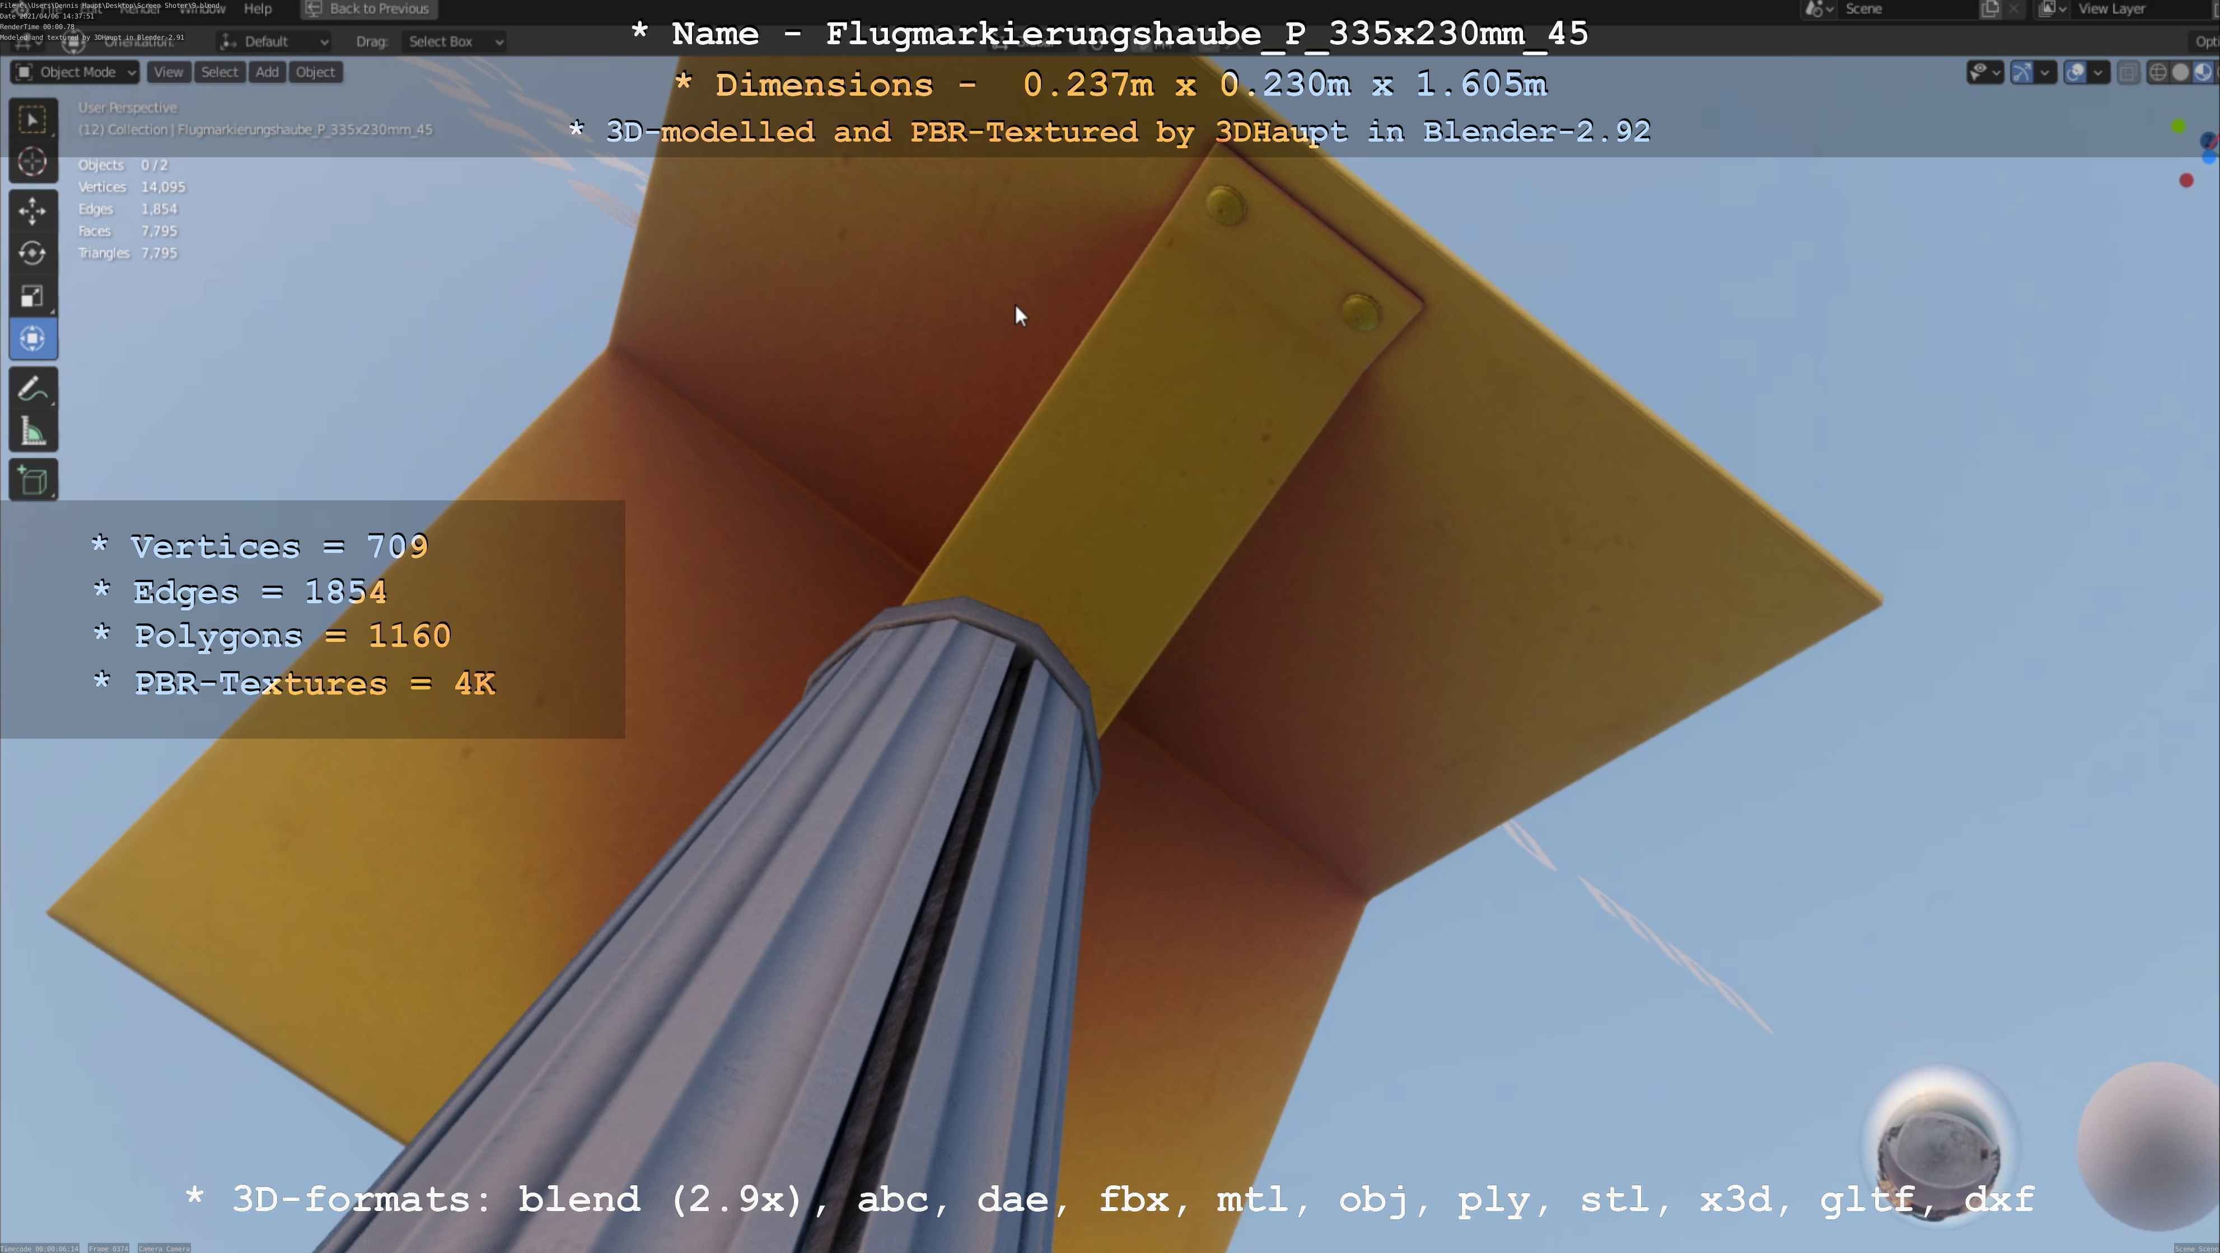Click the Drag: label in header

click(371, 41)
